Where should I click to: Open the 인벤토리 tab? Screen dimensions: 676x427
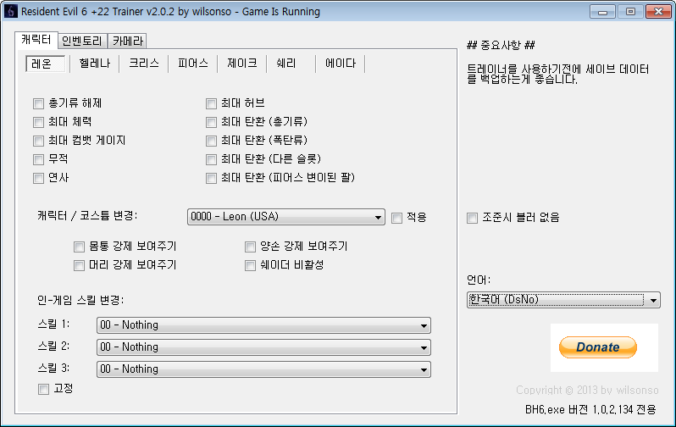click(82, 41)
